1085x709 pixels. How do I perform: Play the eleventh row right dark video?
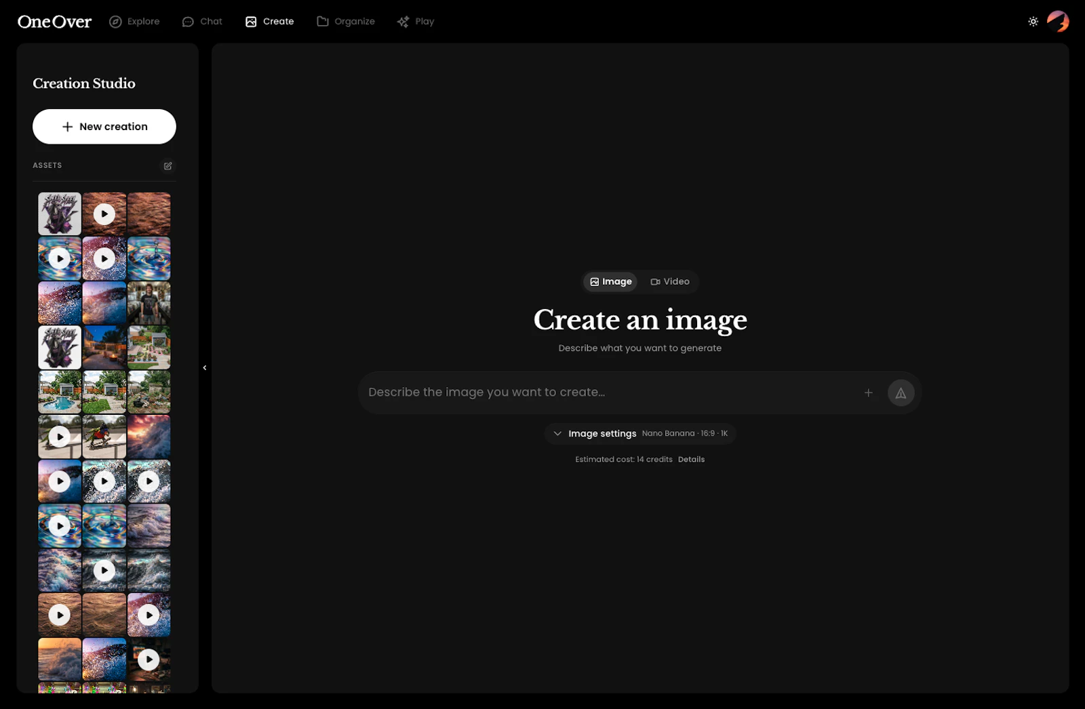coord(149,660)
